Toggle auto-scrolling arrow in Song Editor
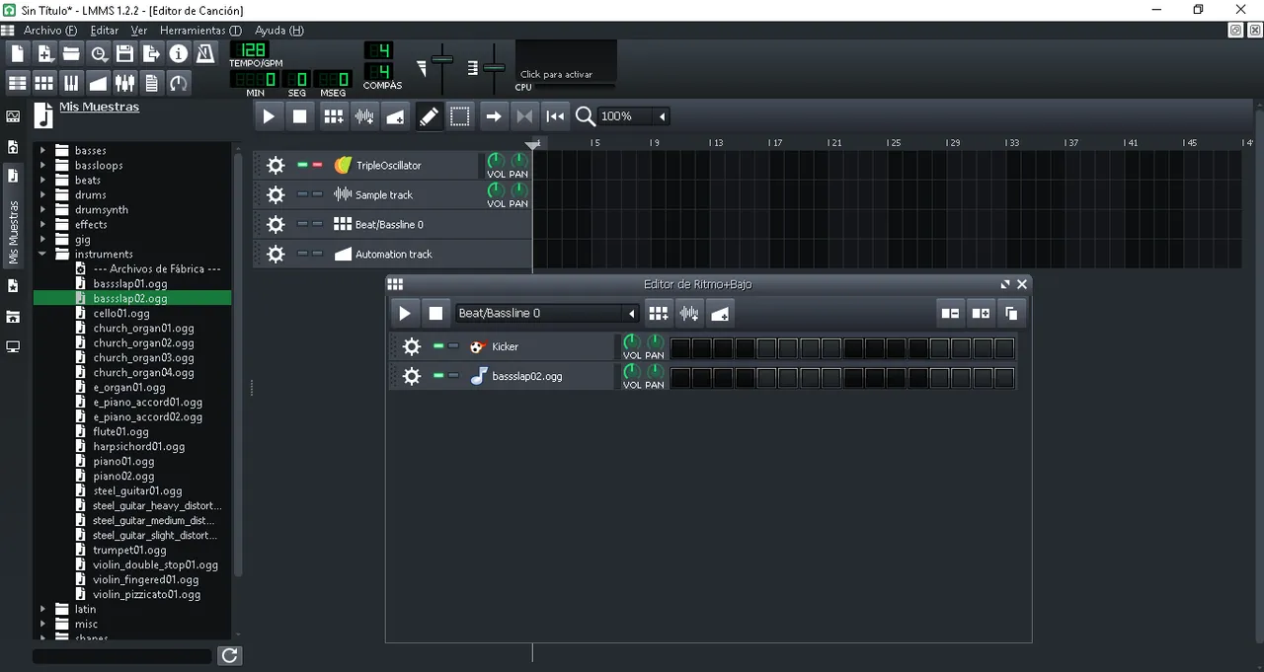Screen dimensions: 1264x672 pos(494,116)
